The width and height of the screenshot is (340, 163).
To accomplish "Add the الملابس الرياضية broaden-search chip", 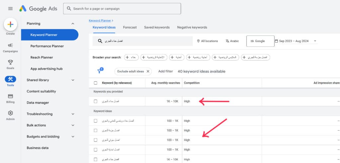I will tap(225, 57).
